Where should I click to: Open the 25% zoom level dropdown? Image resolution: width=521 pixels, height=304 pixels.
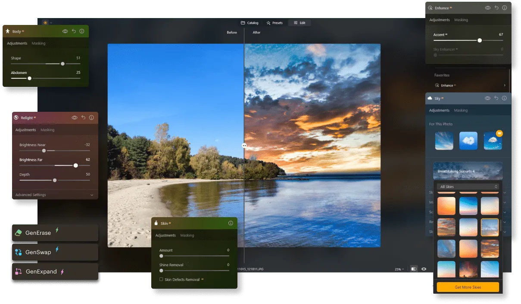[399, 269]
